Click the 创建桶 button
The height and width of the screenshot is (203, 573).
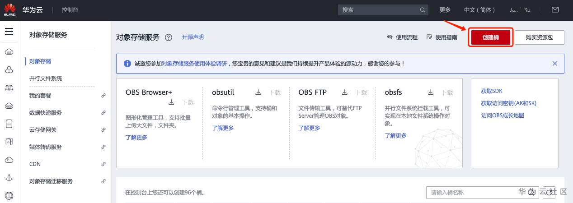tap(491, 37)
